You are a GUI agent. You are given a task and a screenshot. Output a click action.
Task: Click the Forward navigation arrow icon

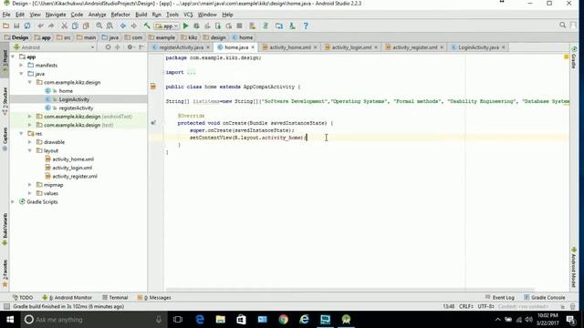click(x=133, y=26)
